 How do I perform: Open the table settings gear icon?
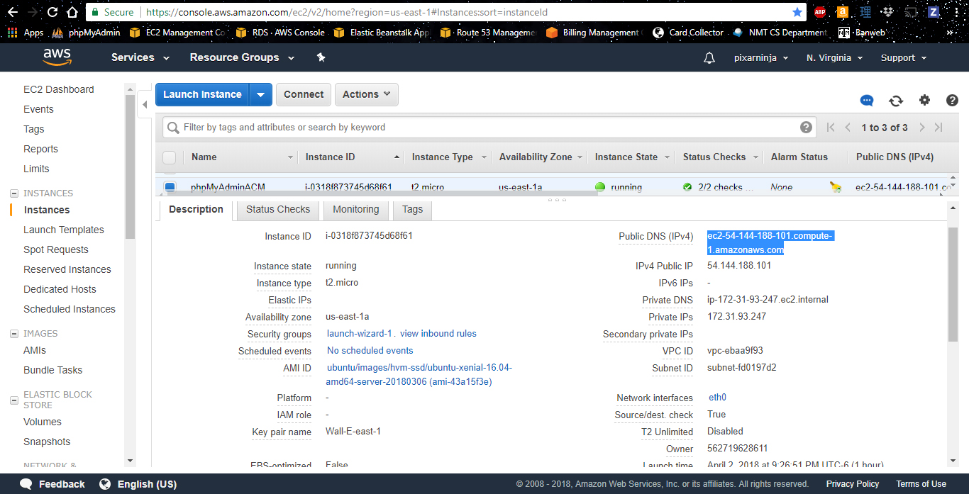[x=924, y=101]
